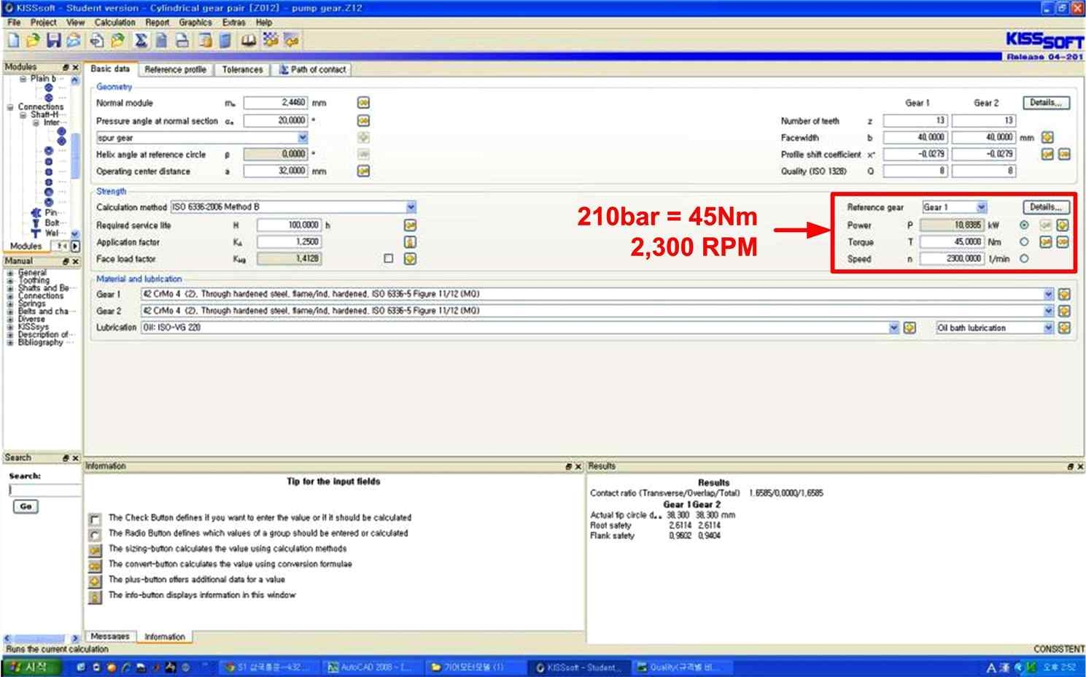Toggle the Face load factor checkbox
This screenshot has height=677, width=1086.
(x=388, y=259)
